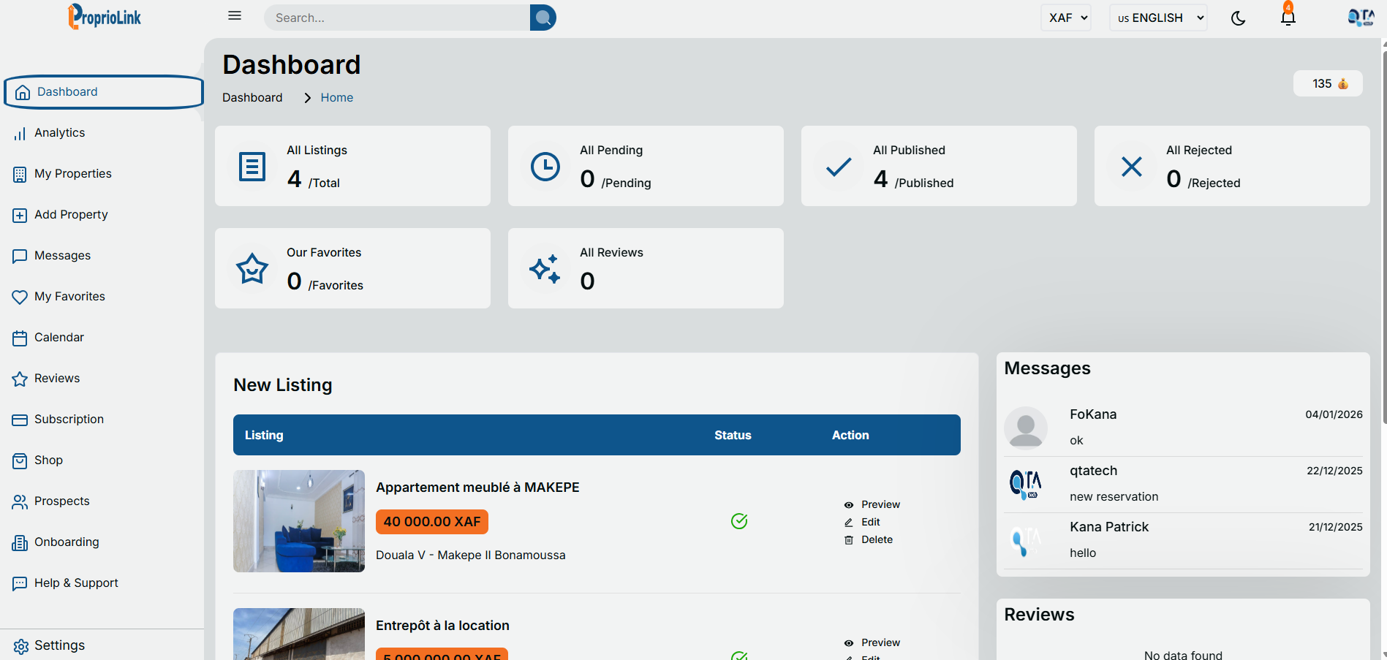The image size is (1387, 660).
Task: Click the All Pending clock icon
Action: 545,167
